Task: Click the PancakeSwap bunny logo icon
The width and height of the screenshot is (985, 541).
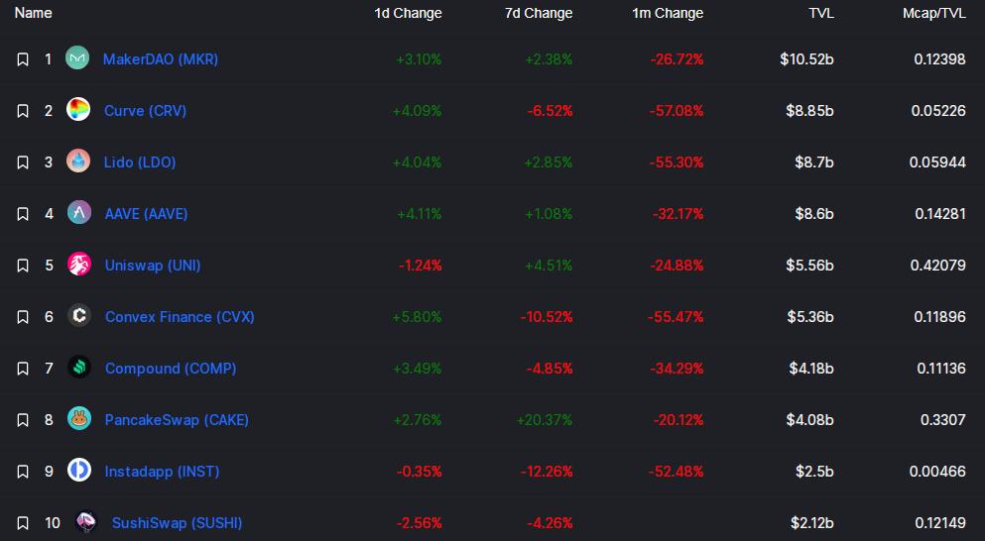Action: pyautogui.click(x=79, y=419)
